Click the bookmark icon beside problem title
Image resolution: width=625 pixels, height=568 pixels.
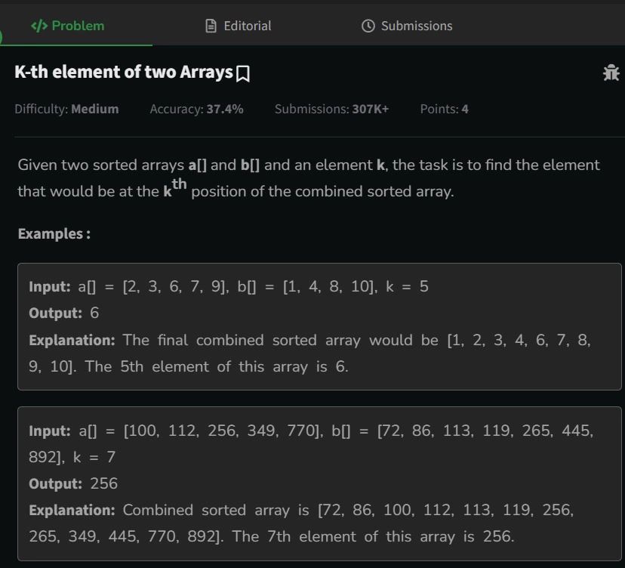point(243,74)
